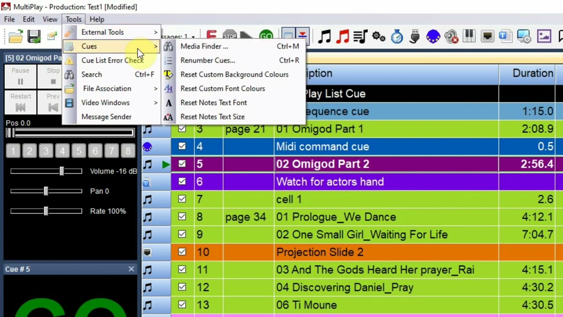This screenshot has width=563, height=317.
Task: Toggle checkbox of cue 5 Omigod Part 2
Action: (x=182, y=164)
